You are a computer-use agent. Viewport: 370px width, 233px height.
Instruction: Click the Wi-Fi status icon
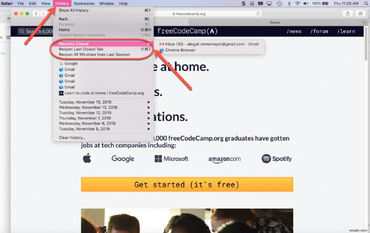pyautogui.click(x=297, y=3)
